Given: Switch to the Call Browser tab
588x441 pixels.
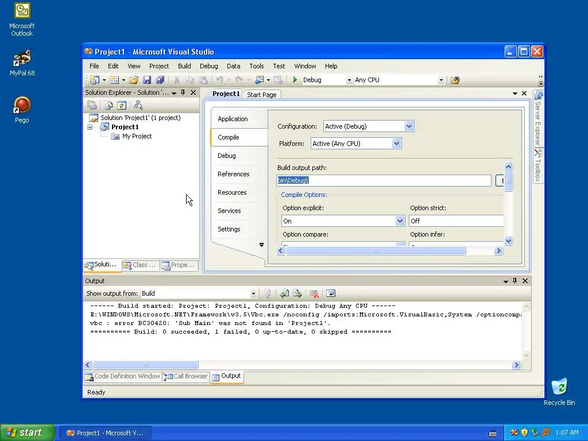Looking at the screenshot, I should click(185, 376).
